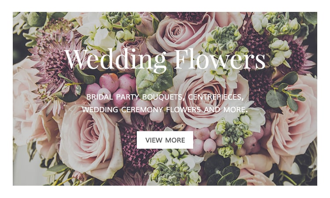Screen dimensions: 330x198
Task: Click the word Flowers in the title
Action: pos(220,59)
